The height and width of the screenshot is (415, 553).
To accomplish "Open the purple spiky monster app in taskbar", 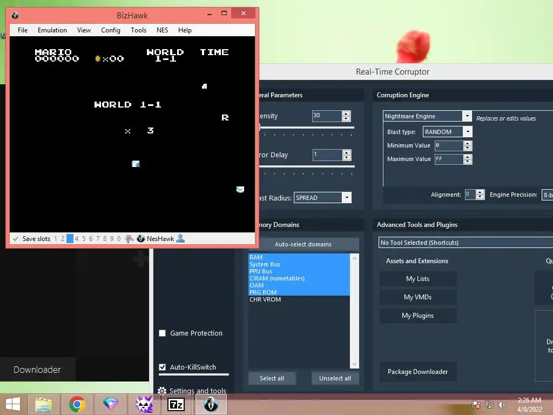I will [x=144, y=404].
